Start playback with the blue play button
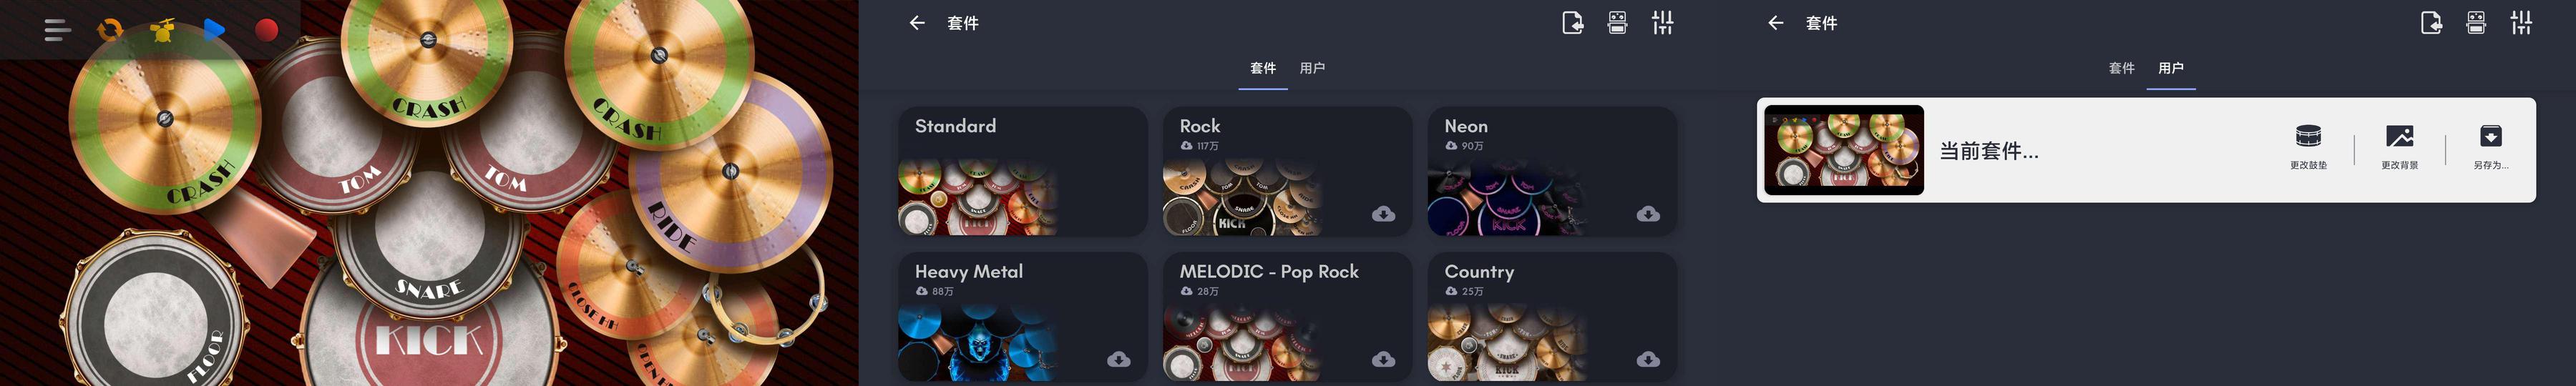Viewport: 2576px width, 386px height. tap(214, 30)
